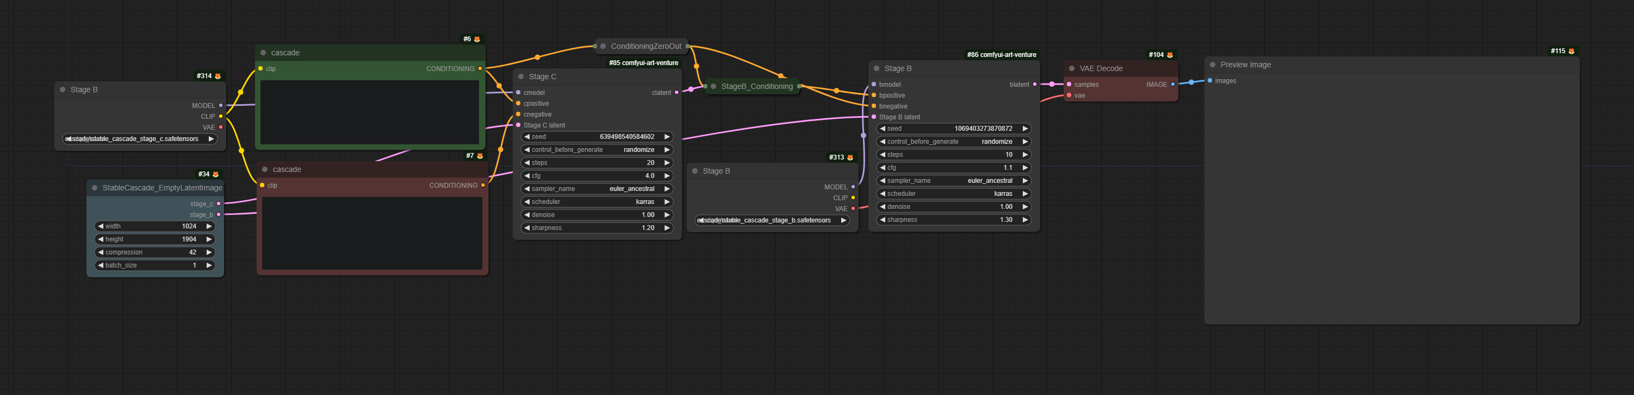Open the stable_cascade_stage_b.safetensors checkpoint selector
Screen dimensions: 1634x395
(772, 220)
